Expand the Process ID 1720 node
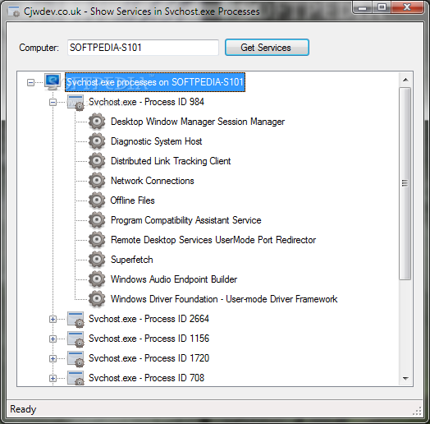Screen dimensions: 430x424 point(53,358)
